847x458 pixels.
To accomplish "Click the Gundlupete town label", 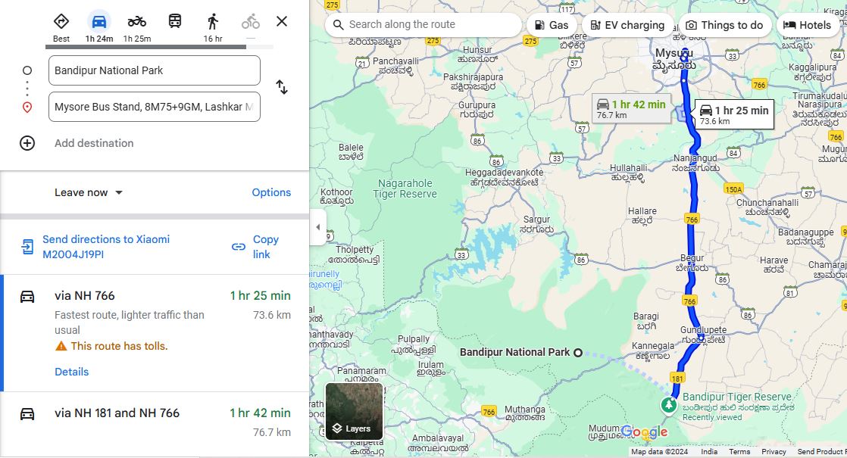I will pos(703,330).
